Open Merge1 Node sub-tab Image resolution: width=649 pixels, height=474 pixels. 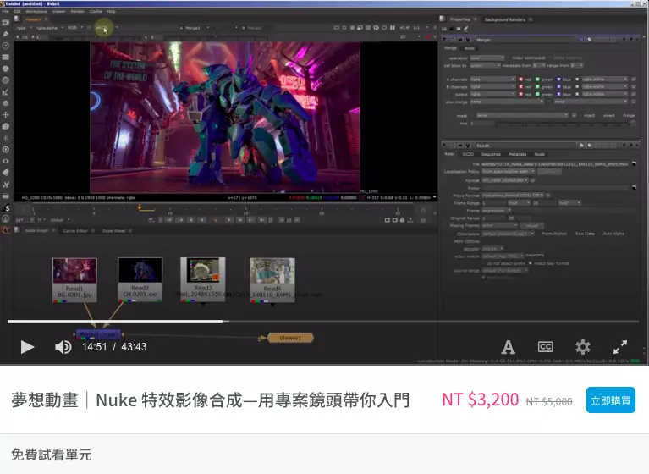pyautogui.click(x=470, y=48)
